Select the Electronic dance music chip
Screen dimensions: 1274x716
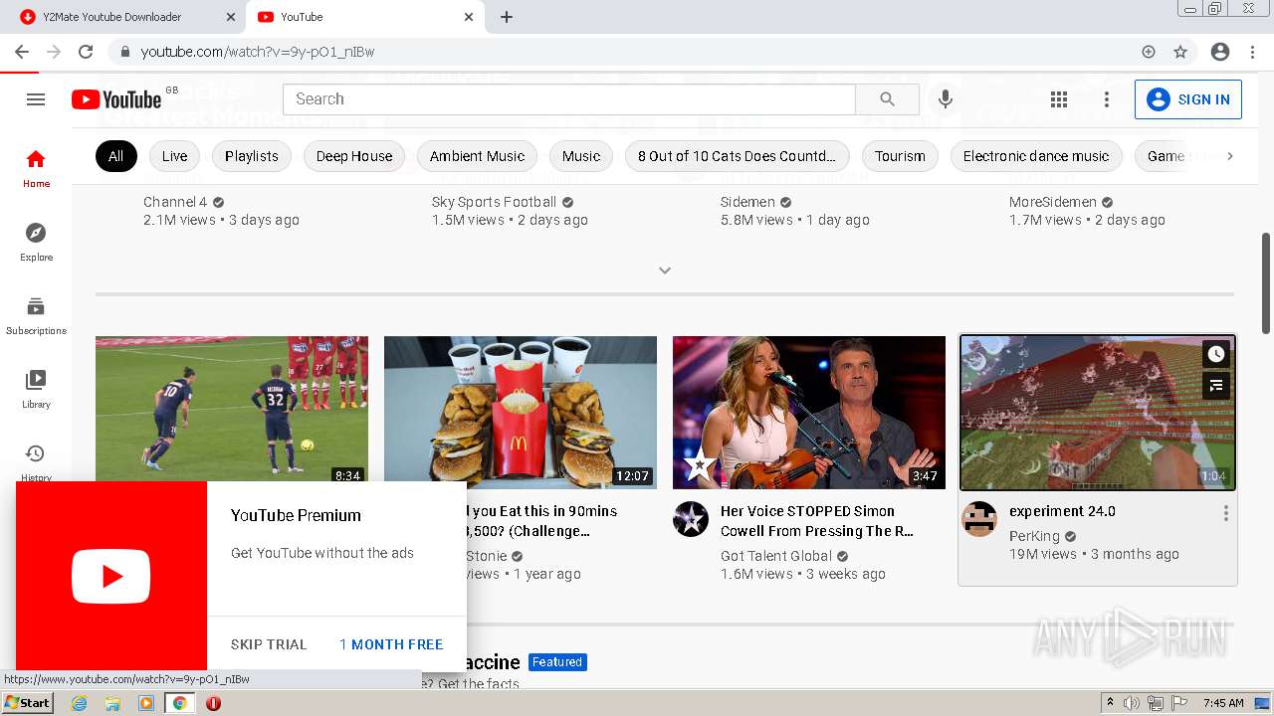pos(1036,156)
